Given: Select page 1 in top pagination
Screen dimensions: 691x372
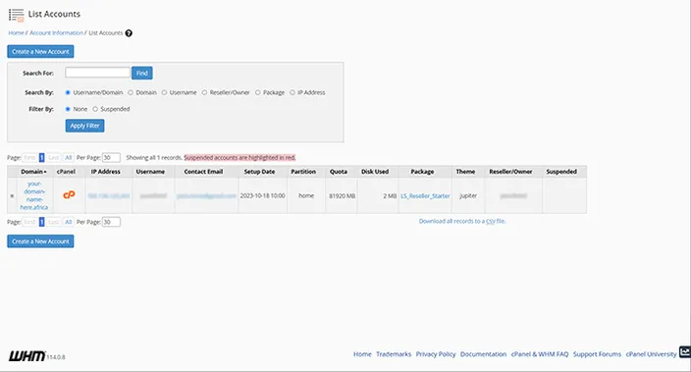Looking at the screenshot, I should [42, 157].
